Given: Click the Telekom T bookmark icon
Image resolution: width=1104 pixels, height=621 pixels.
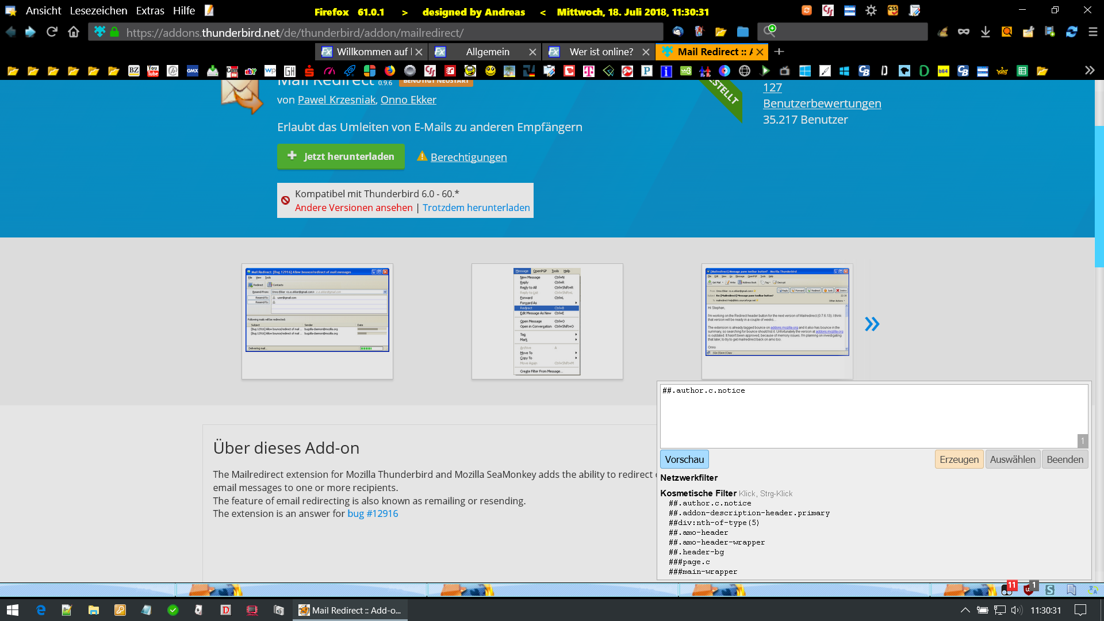Looking at the screenshot, I should coord(589,71).
